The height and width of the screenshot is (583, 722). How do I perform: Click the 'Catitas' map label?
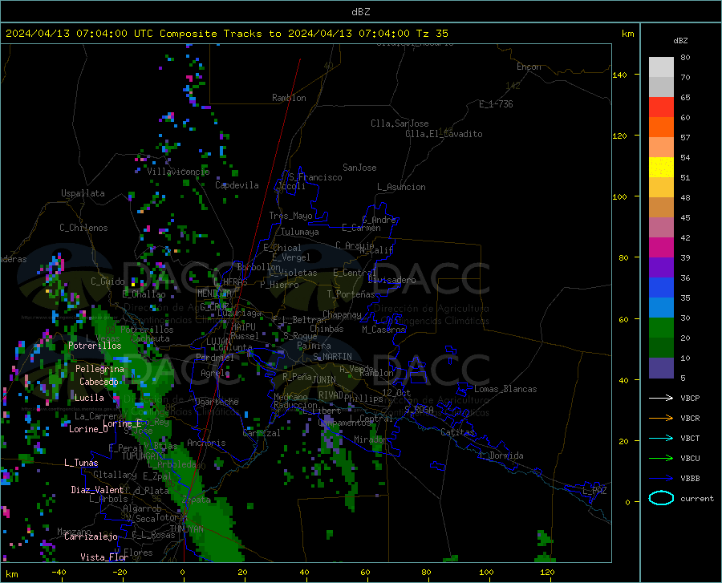[457, 432]
